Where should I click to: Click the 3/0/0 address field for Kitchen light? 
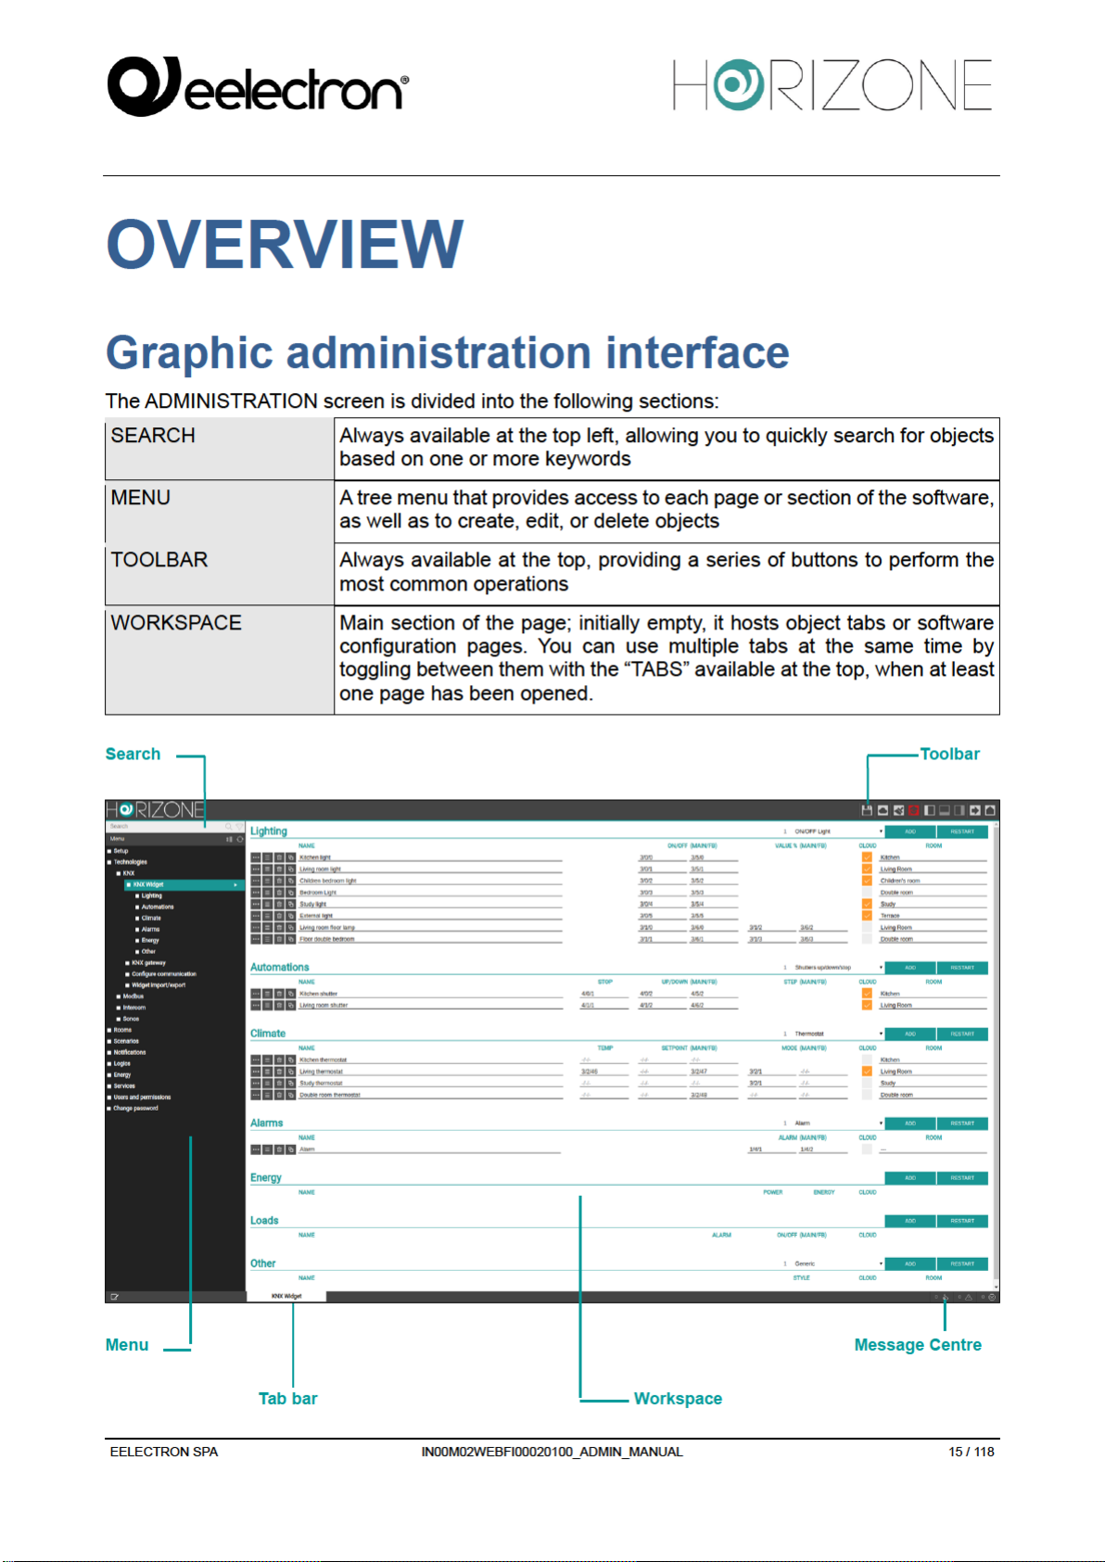[659, 857]
